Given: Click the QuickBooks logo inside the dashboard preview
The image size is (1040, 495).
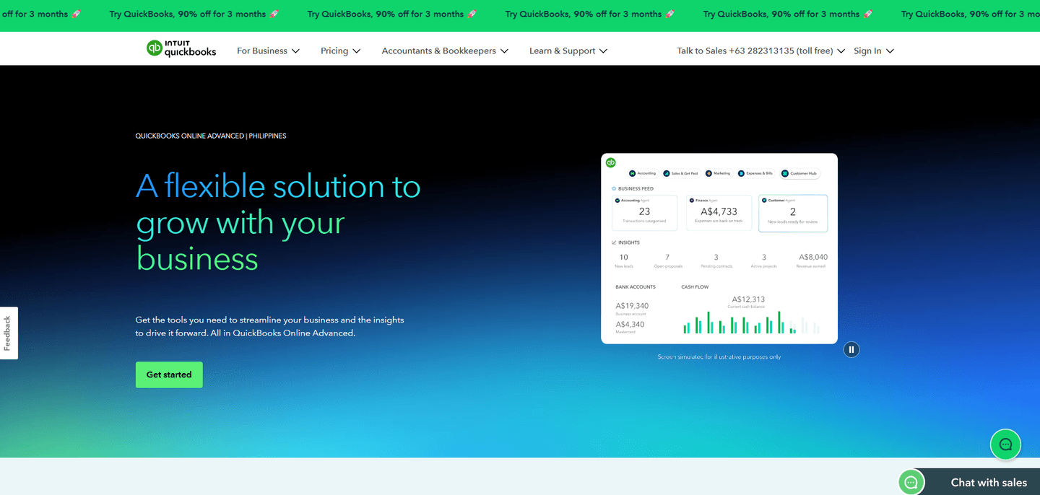Looking at the screenshot, I should click(611, 163).
